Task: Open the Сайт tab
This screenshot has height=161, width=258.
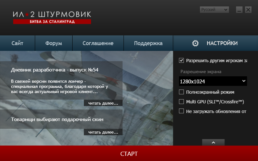Action: [x=17, y=43]
